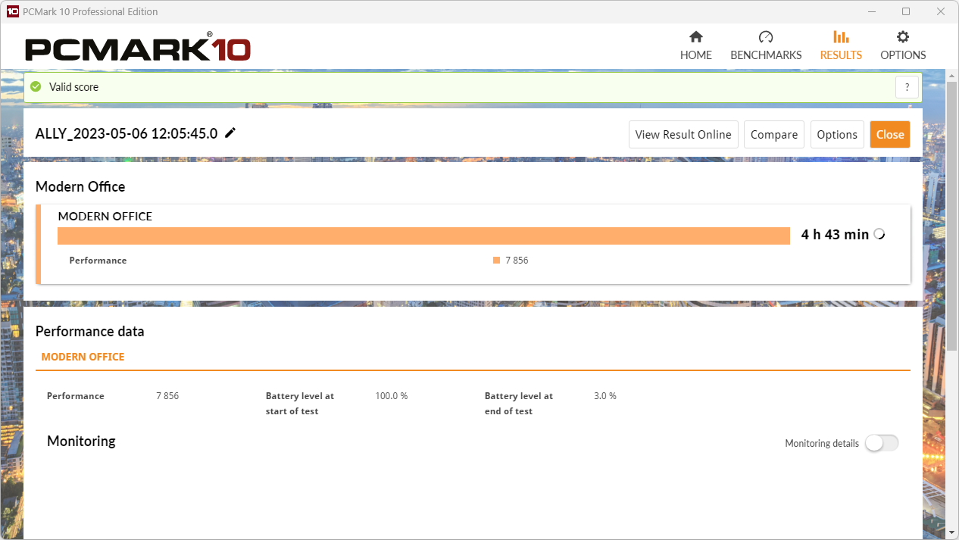Click the 4 h 43 min result
The width and height of the screenshot is (959, 540).
coord(835,234)
